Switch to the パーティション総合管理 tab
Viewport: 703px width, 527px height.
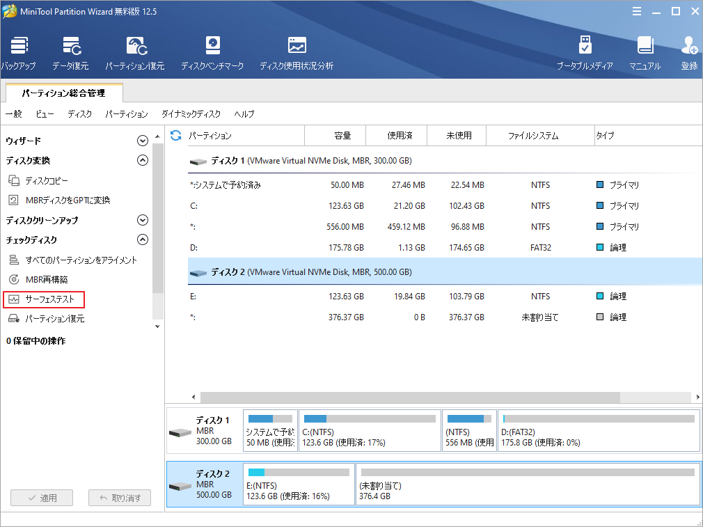[63, 93]
